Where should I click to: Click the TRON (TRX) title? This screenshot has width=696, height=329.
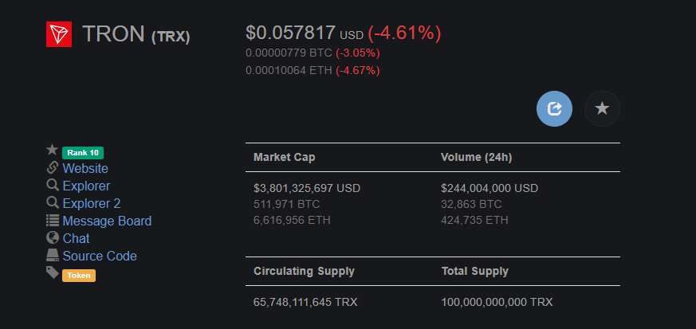coord(136,34)
